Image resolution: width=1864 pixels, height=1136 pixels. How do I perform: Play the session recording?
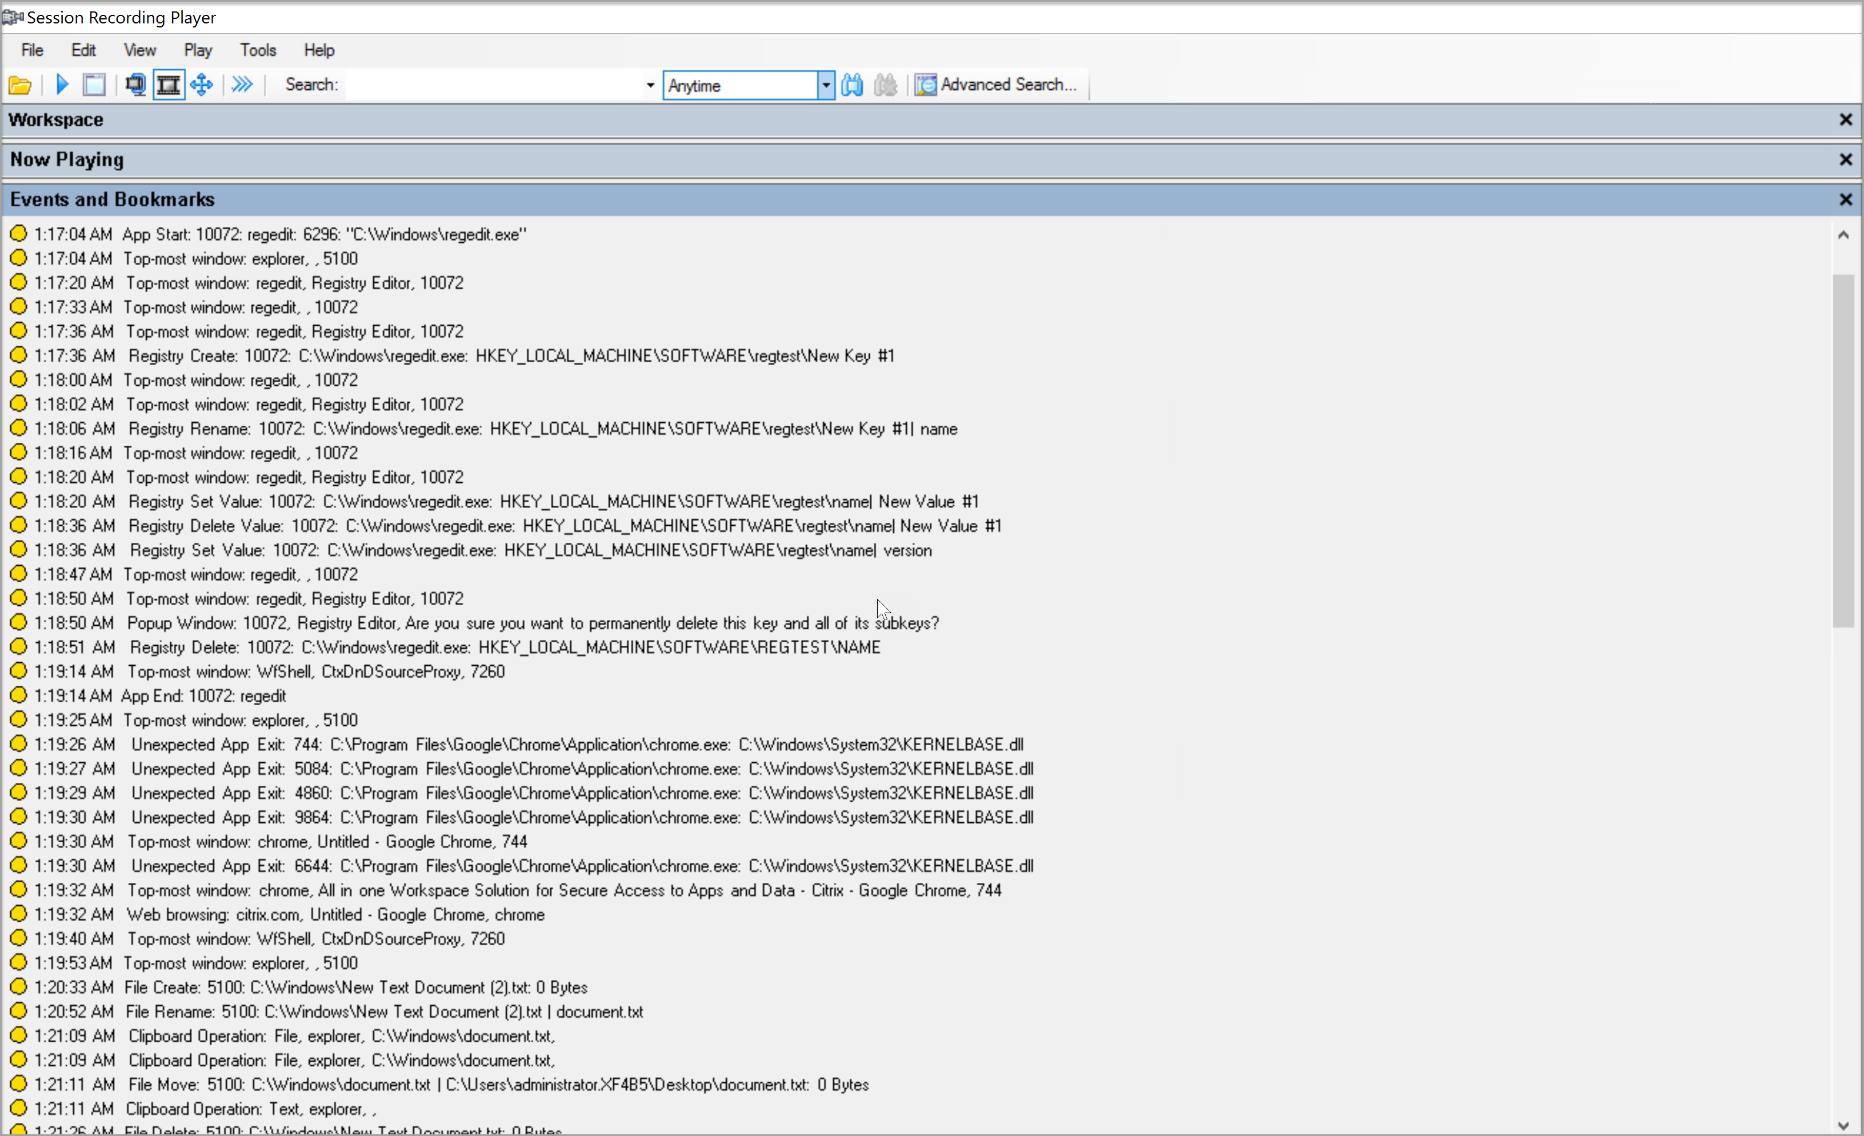tap(61, 85)
